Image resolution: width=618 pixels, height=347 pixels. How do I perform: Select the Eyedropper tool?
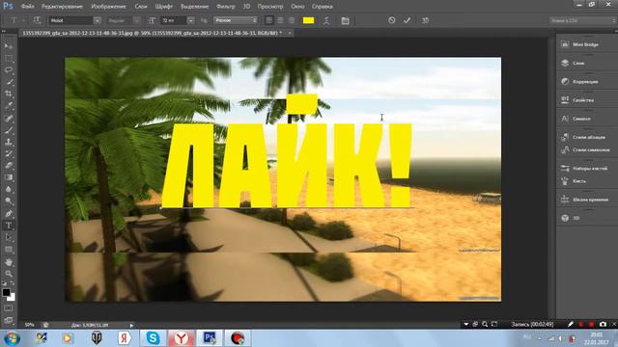pyautogui.click(x=9, y=105)
